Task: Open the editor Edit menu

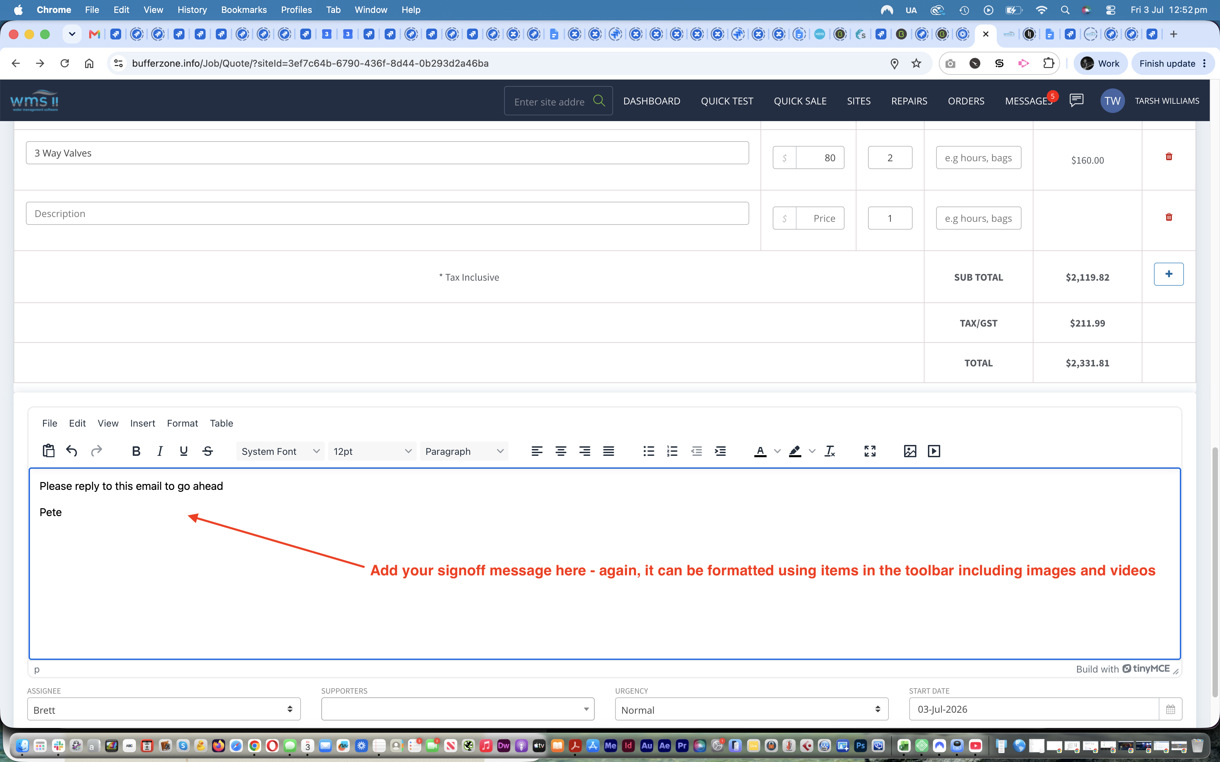Action: [77, 423]
